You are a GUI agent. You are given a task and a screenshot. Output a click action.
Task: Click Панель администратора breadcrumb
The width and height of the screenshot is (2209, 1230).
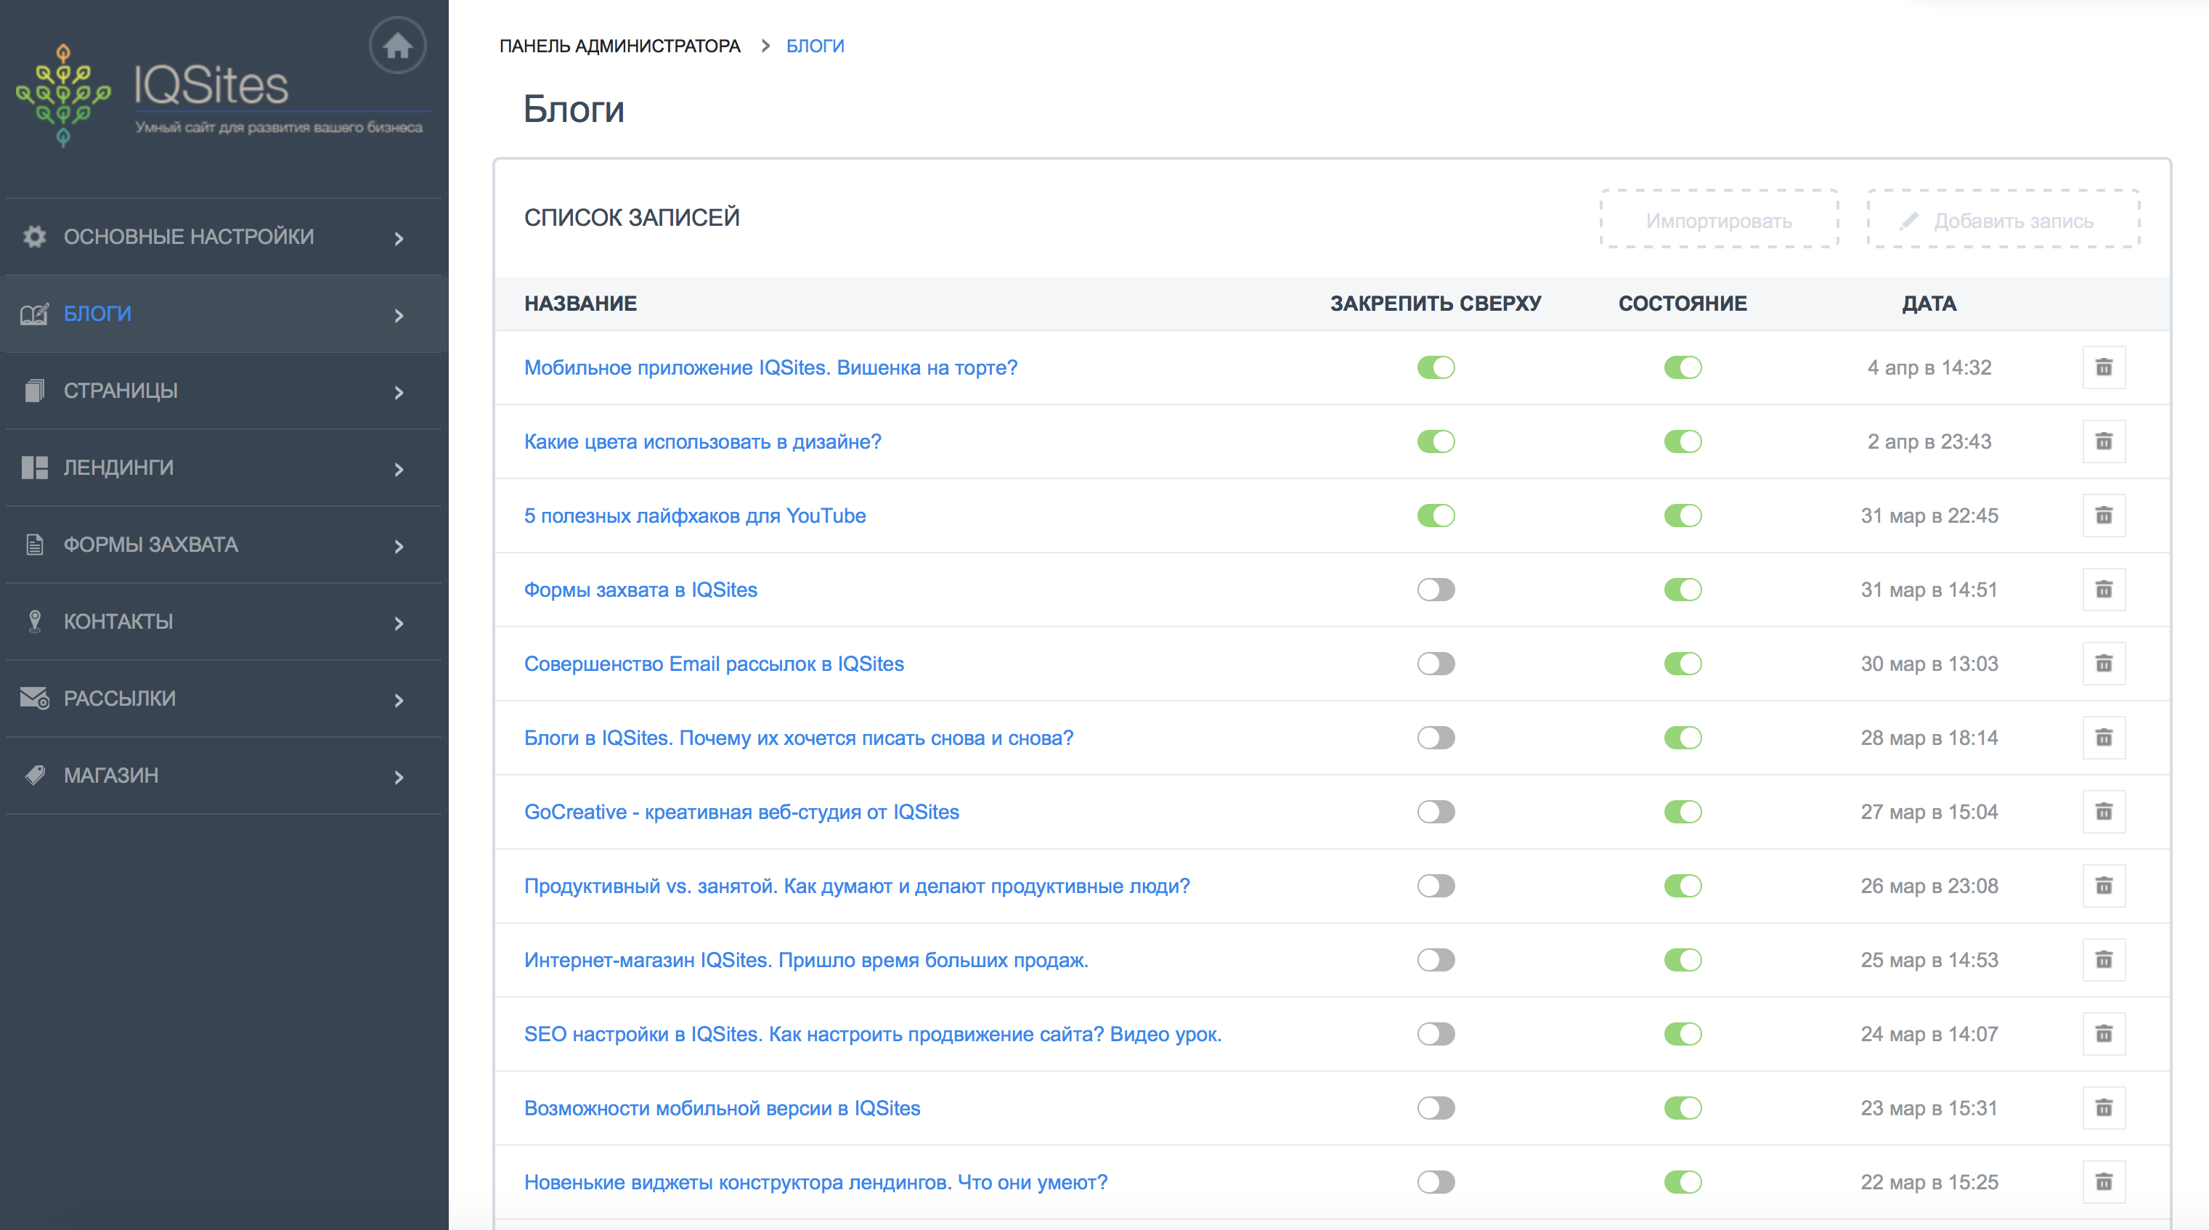tap(619, 46)
